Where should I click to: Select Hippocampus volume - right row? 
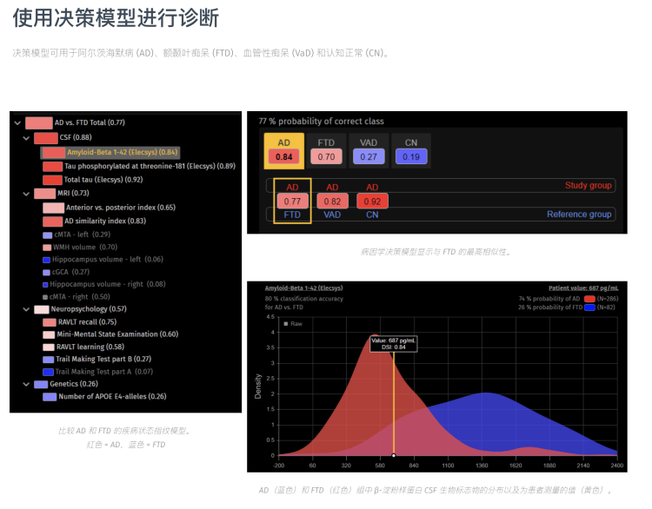click(x=104, y=285)
